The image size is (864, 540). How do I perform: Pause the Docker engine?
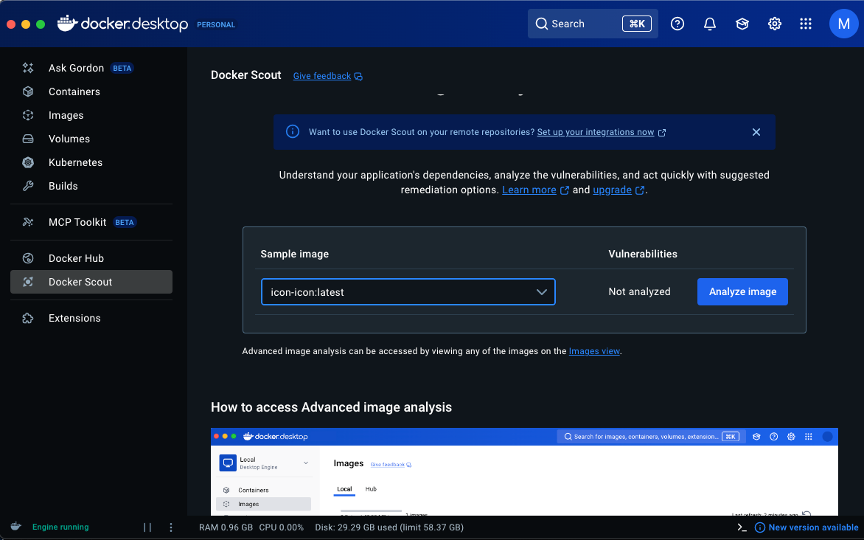[147, 527]
